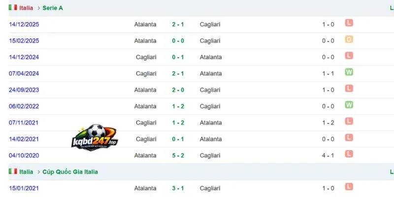Click the 4 - 1 half-time score
The image size is (394, 197).
pyautogui.click(x=328, y=156)
